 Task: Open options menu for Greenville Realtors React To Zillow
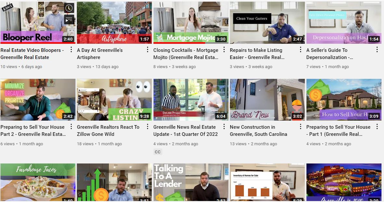tap(147, 126)
